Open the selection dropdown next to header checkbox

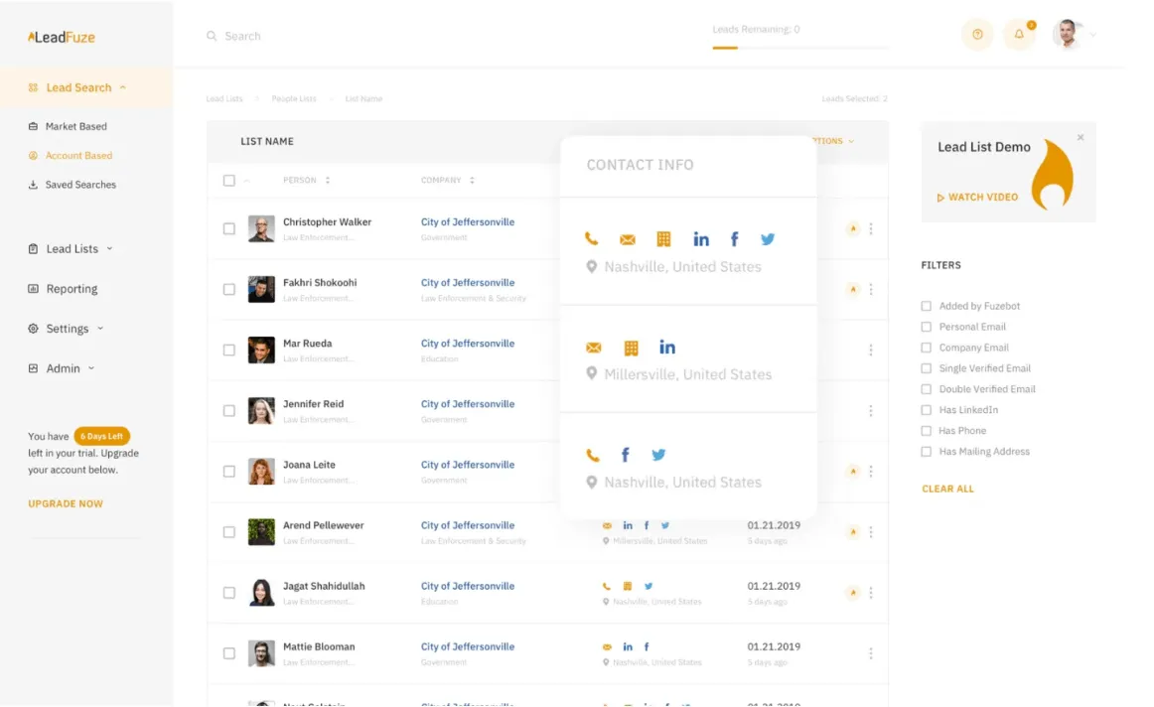[x=246, y=181]
